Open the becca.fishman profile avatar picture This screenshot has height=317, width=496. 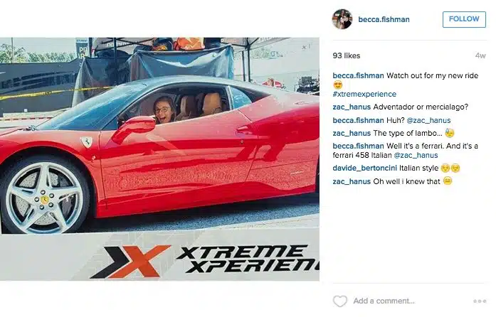(x=342, y=19)
